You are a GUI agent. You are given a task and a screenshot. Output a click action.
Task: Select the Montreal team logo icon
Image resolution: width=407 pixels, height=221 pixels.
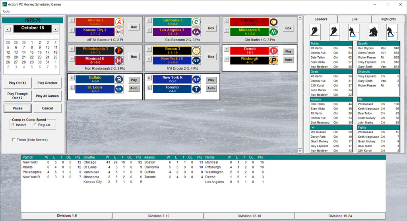pos(119,61)
